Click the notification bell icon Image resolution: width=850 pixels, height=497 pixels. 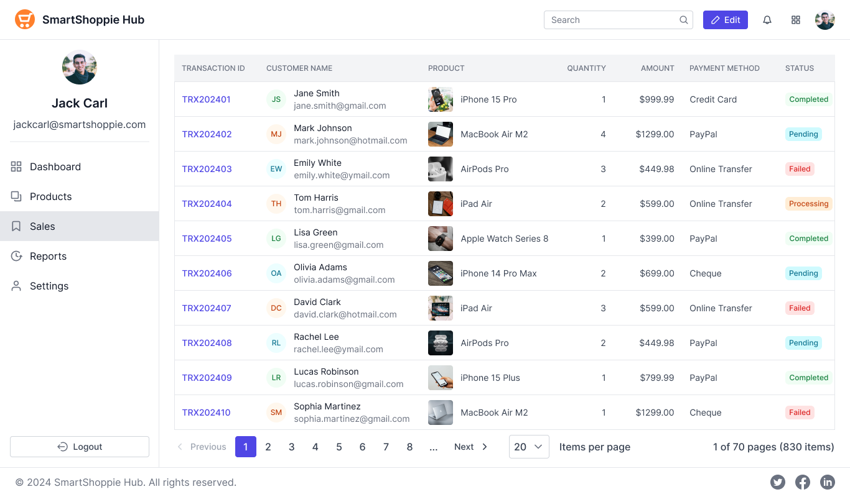click(767, 20)
